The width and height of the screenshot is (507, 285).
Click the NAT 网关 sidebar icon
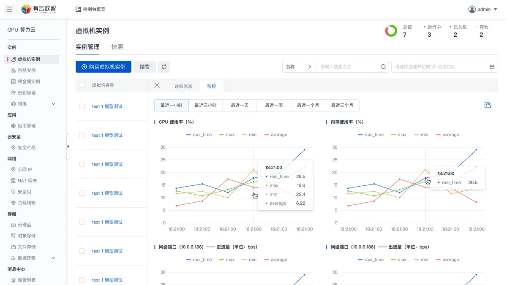(14, 180)
